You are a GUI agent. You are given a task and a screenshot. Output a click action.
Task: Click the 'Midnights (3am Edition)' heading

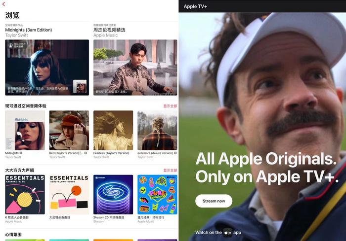tap(29, 30)
